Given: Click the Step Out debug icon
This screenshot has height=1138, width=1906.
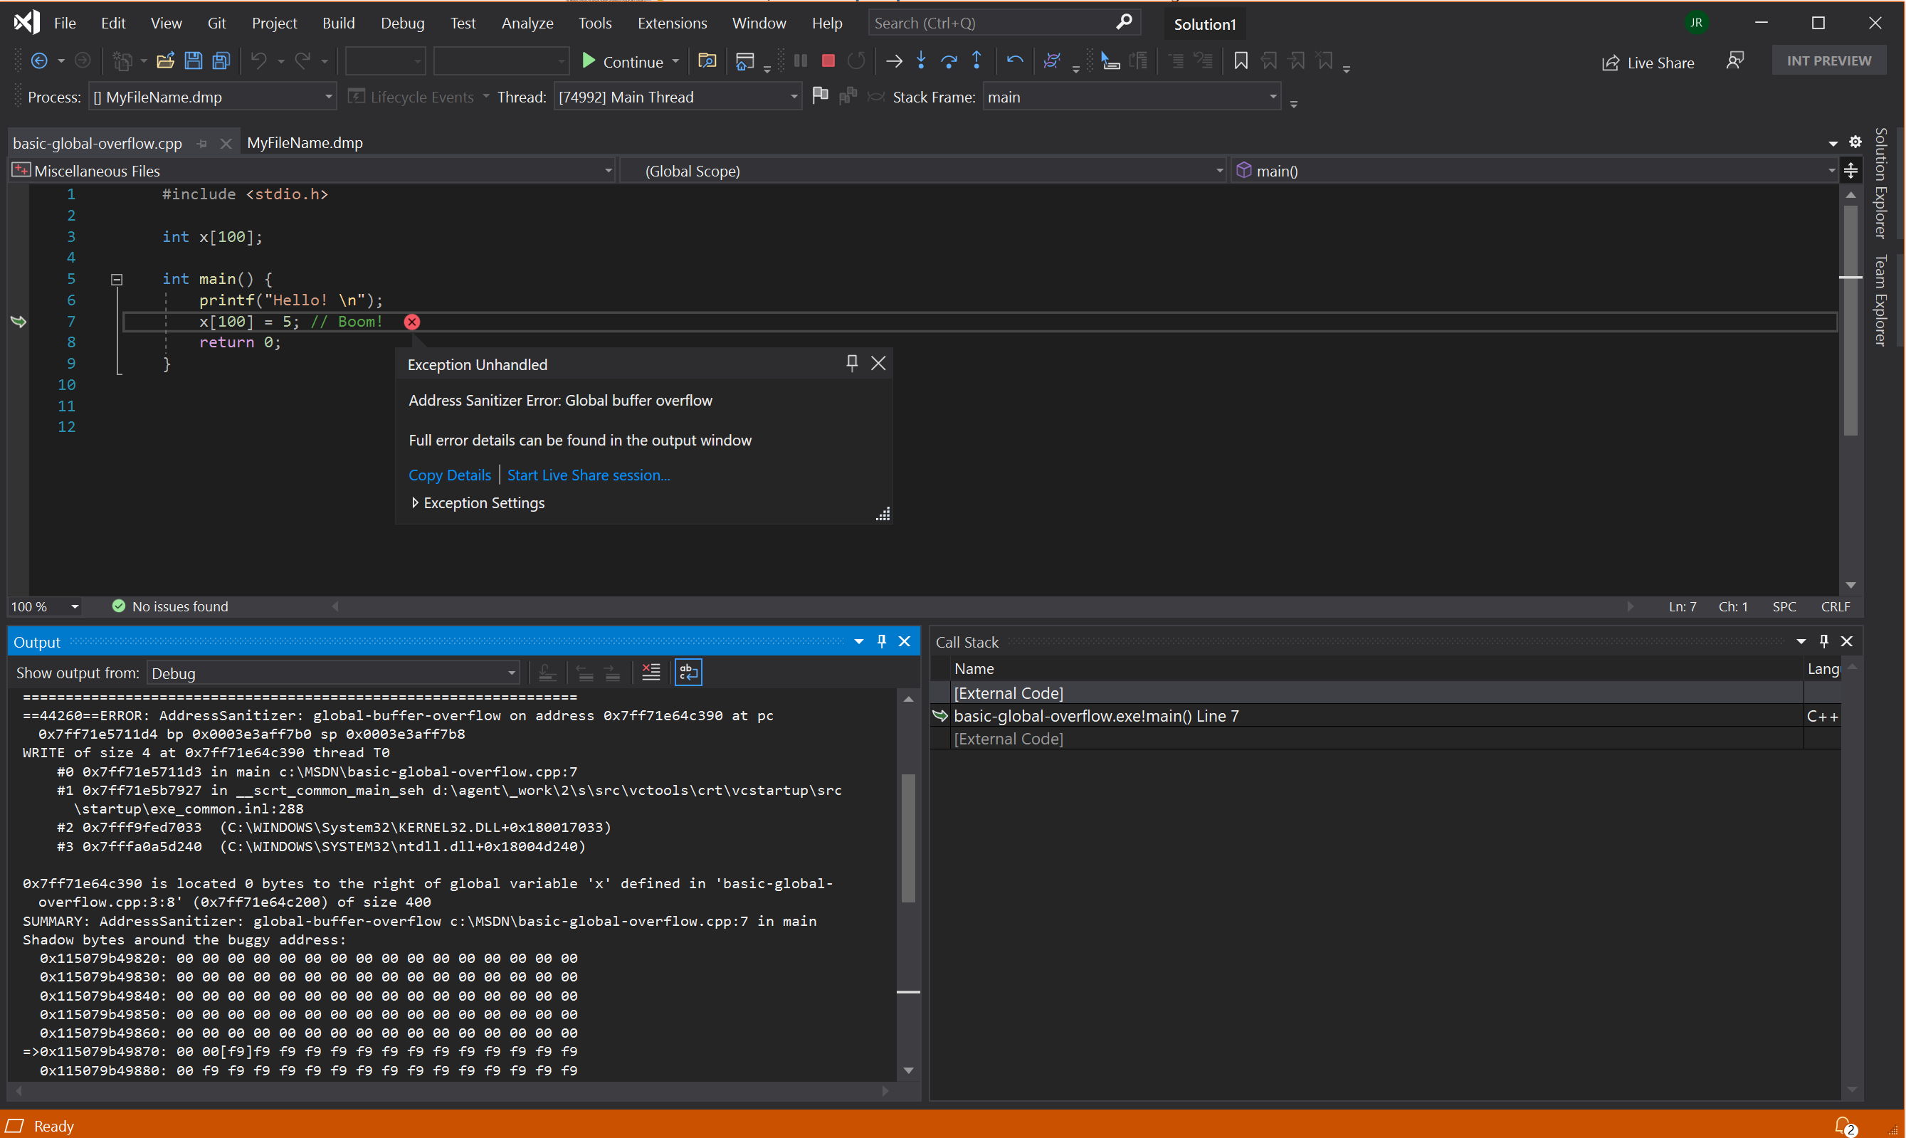Looking at the screenshot, I should pos(979,61).
